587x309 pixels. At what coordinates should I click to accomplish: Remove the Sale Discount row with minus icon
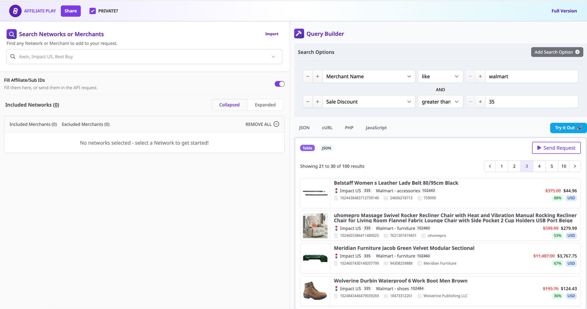(308, 102)
